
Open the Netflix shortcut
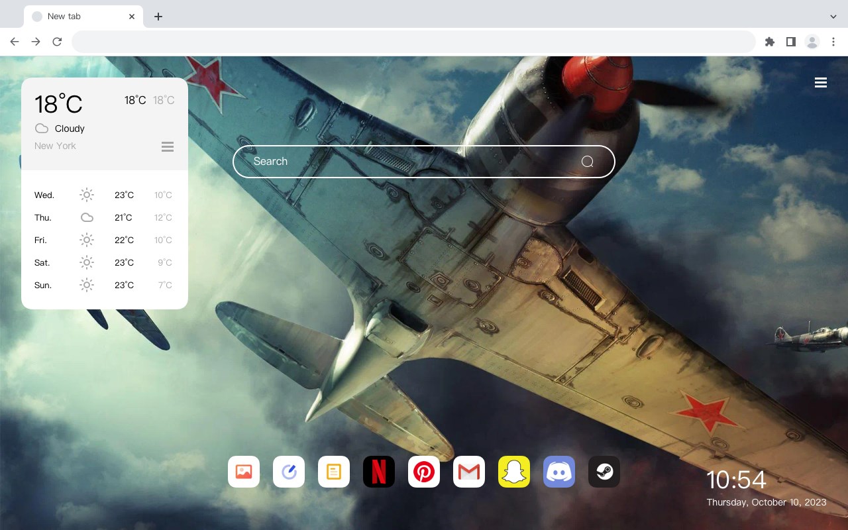point(379,472)
